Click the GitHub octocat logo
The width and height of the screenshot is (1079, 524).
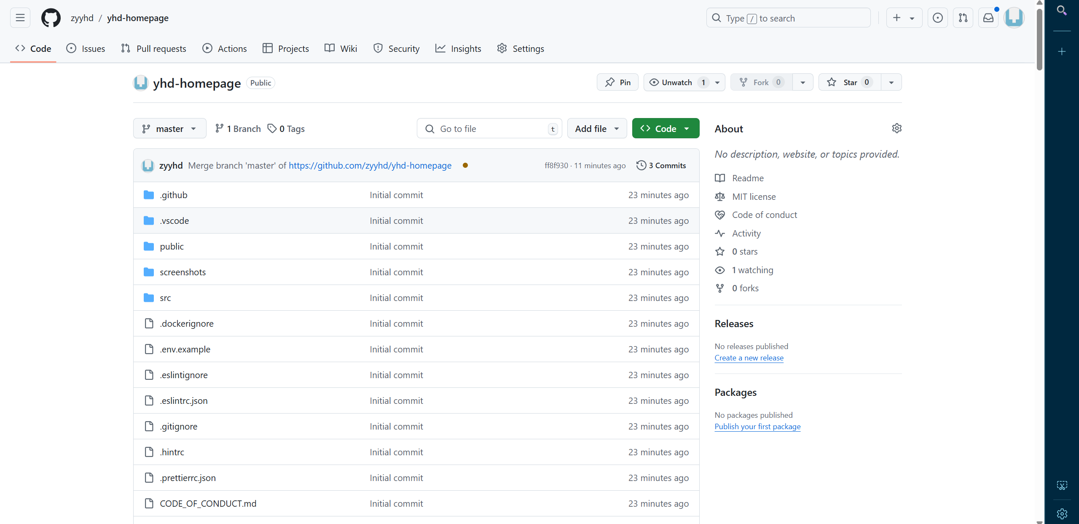pos(51,18)
